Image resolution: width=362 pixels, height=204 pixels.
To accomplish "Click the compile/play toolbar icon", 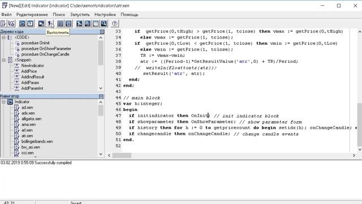I will [41, 23].
